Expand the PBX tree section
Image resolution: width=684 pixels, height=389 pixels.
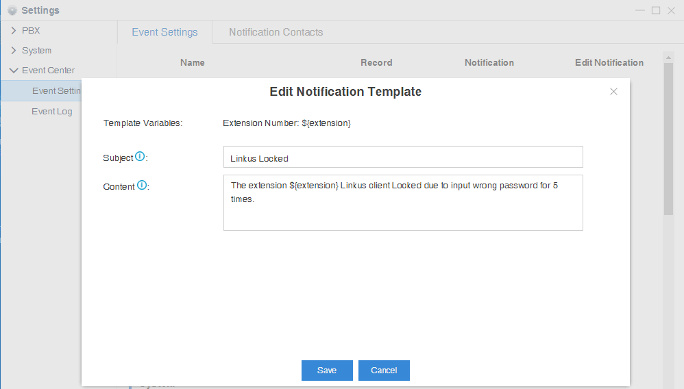(x=14, y=31)
